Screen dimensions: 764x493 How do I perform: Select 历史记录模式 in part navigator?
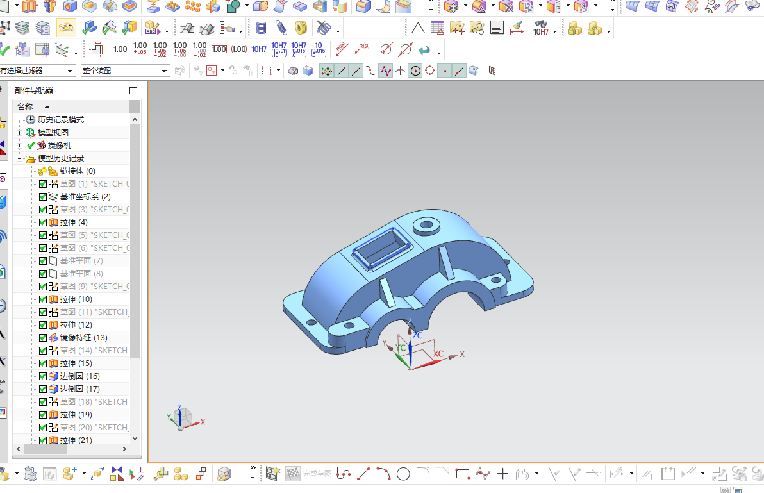(x=61, y=120)
